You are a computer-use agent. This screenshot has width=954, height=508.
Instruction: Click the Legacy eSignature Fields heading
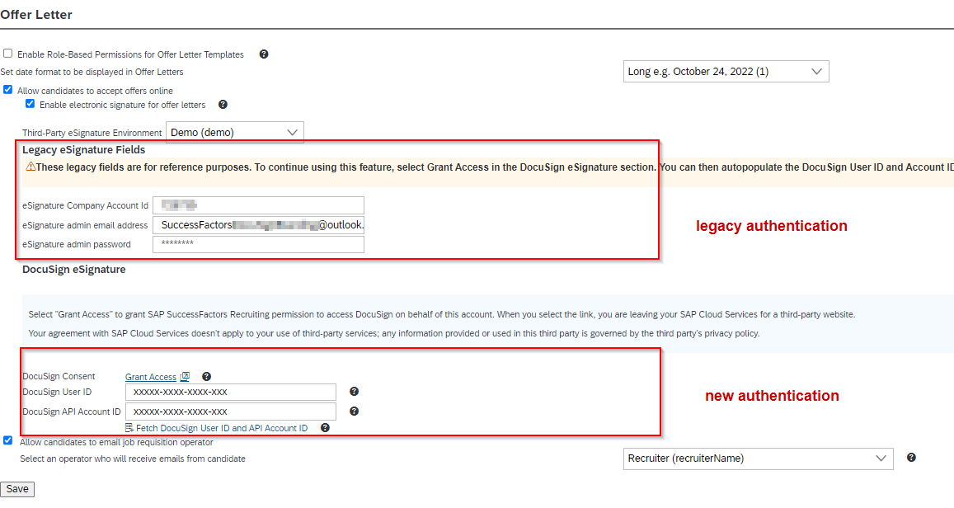tap(84, 149)
